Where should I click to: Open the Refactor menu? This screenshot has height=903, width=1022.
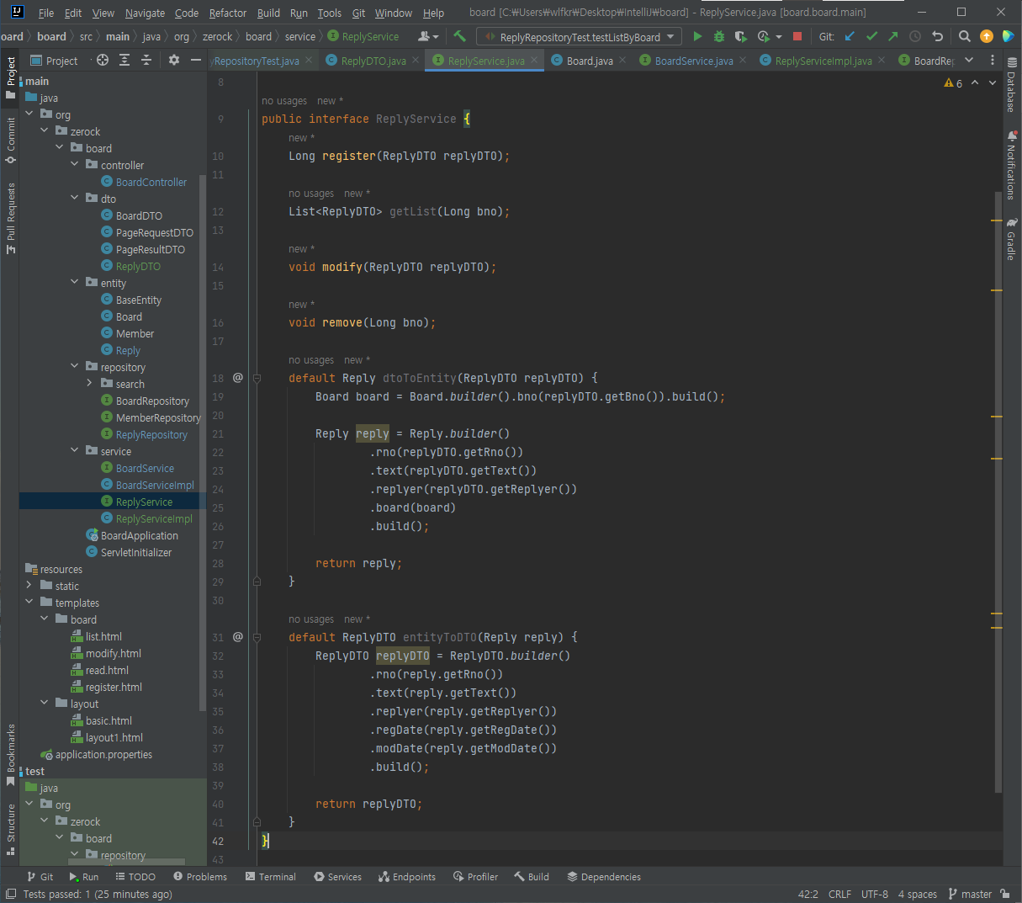(227, 13)
